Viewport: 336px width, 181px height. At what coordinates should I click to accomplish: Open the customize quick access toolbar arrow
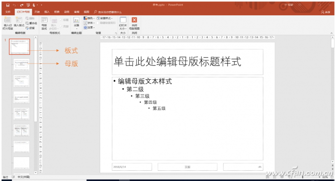click(41, 5)
